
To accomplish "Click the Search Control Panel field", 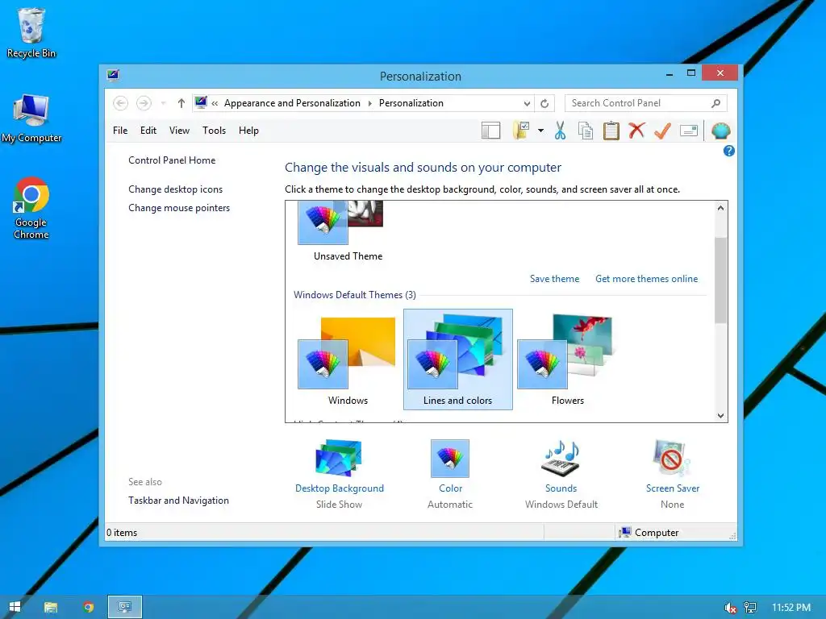I will 646,103.
